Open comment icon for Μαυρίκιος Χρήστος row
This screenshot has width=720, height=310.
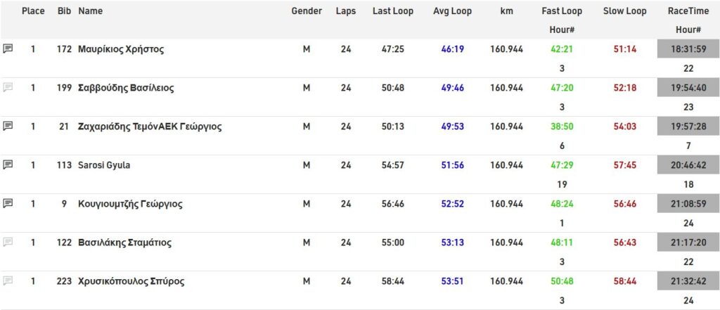pos(8,49)
